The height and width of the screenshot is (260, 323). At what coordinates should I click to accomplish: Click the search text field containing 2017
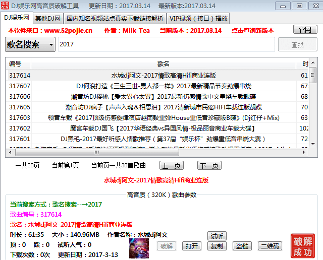click(x=167, y=44)
